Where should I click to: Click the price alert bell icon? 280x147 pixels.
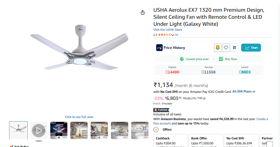point(218,48)
